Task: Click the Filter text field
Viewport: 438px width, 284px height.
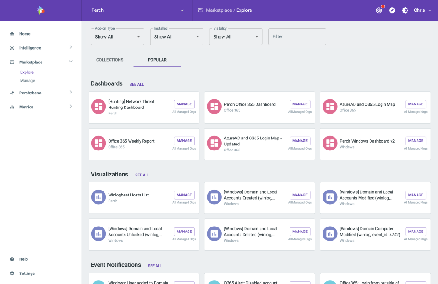Action: 297,37
